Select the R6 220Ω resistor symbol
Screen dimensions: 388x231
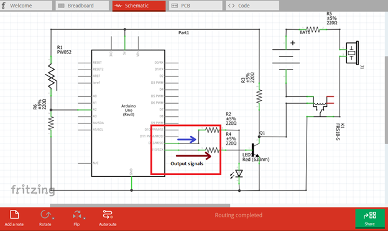click(x=51, y=124)
